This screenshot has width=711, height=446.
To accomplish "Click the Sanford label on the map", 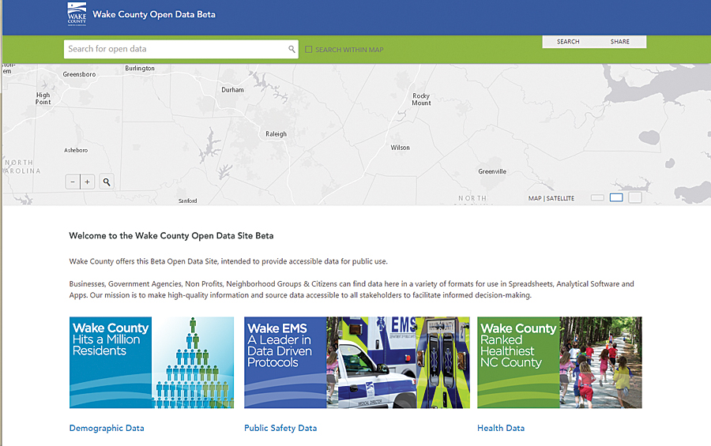I will [188, 201].
